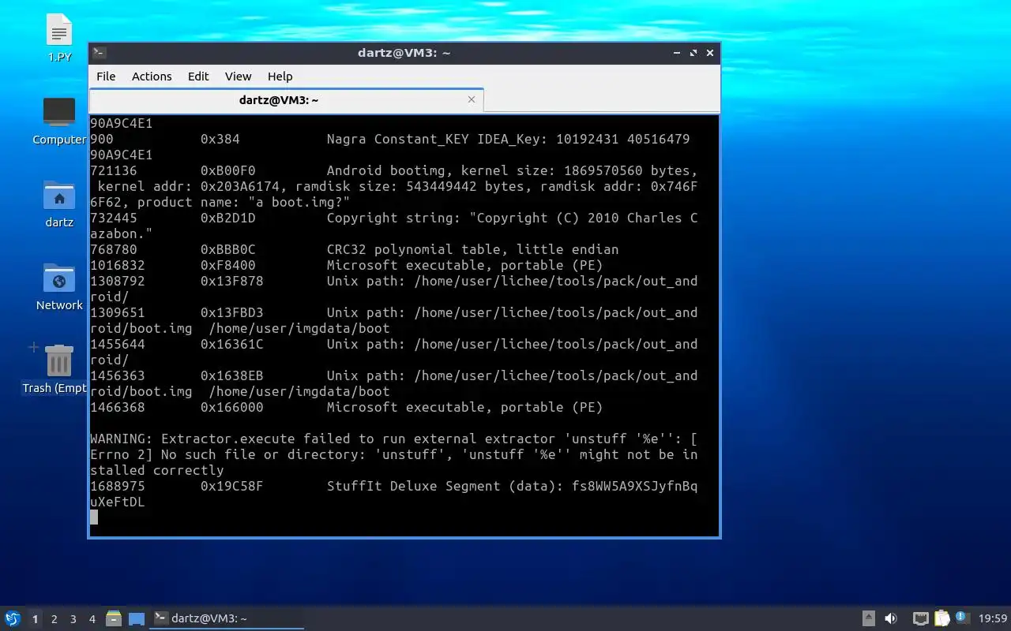This screenshot has width=1011, height=631.
Task: Open the network connection tray icon
Action: tap(920, 618)
